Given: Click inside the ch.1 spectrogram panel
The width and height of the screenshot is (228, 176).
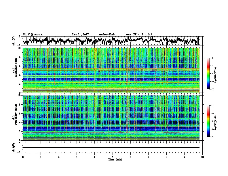Looking at the screenshot, I should tap(111, 70).
